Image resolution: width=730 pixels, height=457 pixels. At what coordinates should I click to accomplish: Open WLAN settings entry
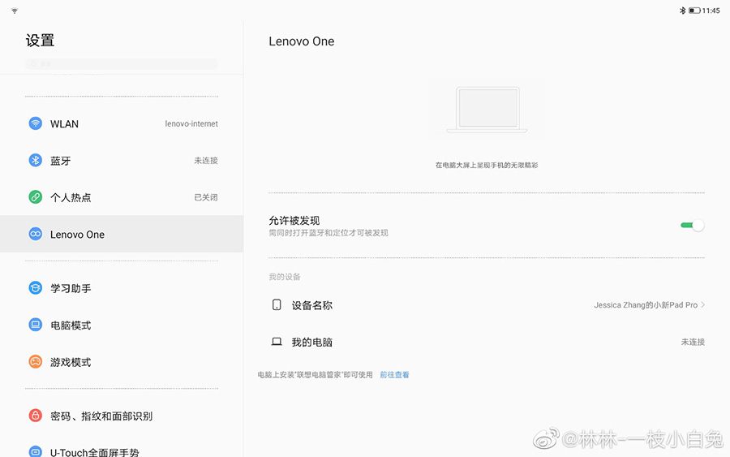tap(122, 123)
